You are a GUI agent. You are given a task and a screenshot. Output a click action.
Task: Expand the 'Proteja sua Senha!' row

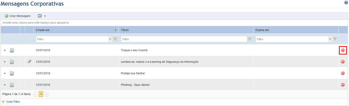[5, 73]
